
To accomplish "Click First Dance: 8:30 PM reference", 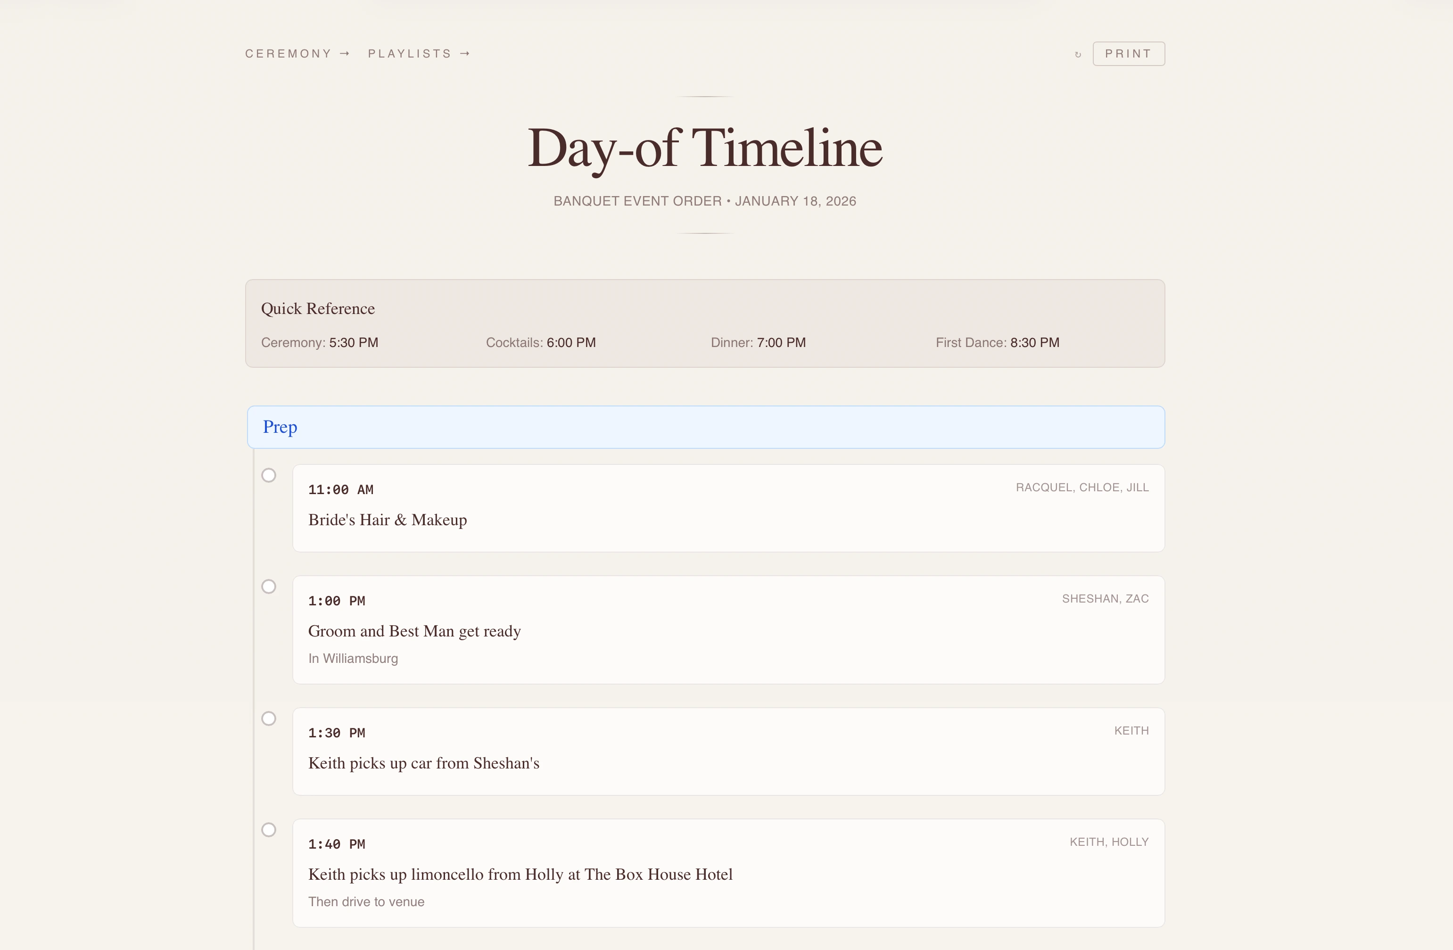I will [998, 342].
